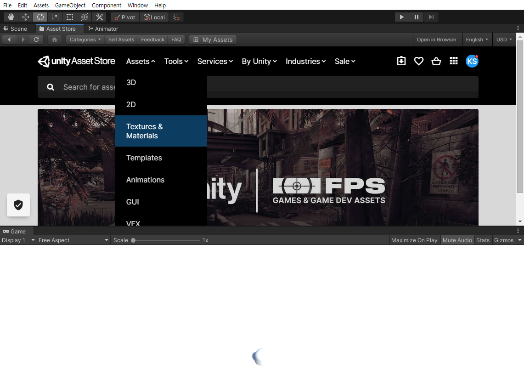The image size is (524, 369).
Task: Expand the Industries menu
Action: click(305, 61)
